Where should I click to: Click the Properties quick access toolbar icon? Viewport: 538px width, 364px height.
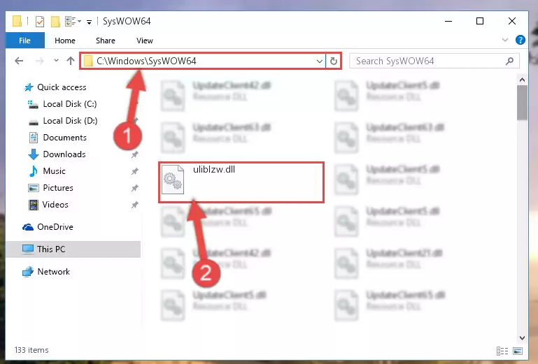(40, 22)
